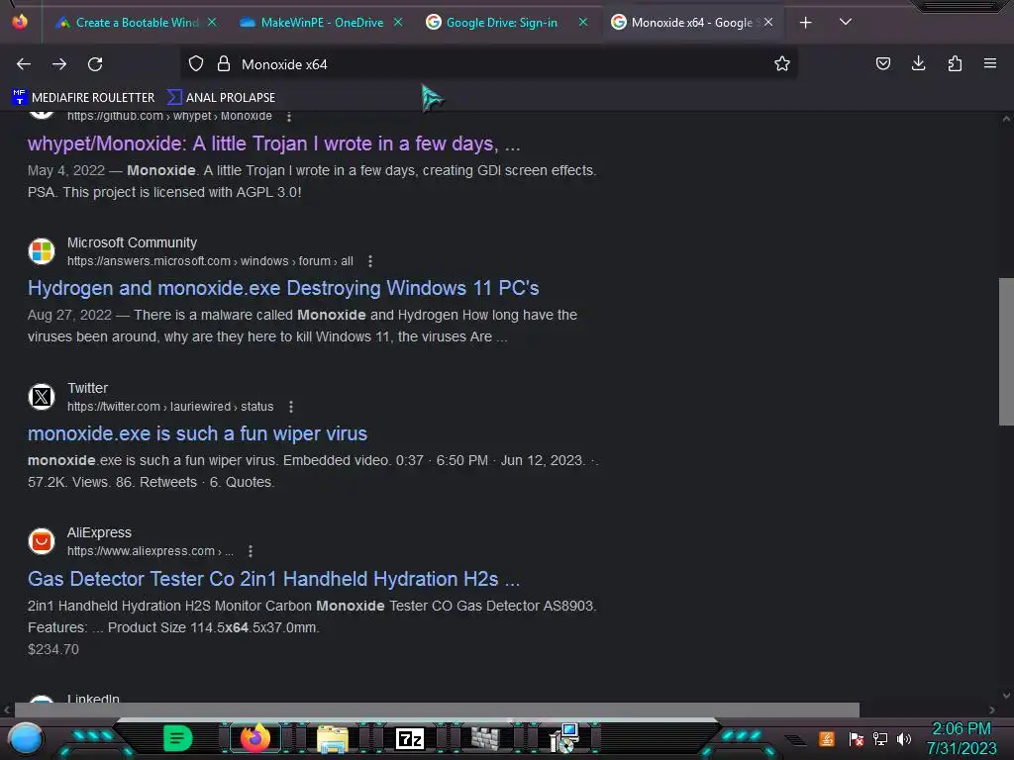
Task: Open the Action Center flag tray icon
Action: point(856,738)
